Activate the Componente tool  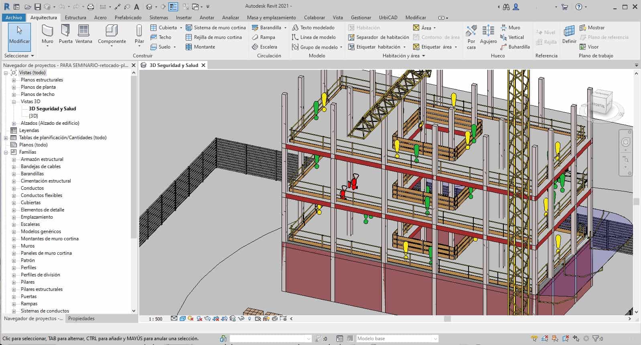[112, 34]
